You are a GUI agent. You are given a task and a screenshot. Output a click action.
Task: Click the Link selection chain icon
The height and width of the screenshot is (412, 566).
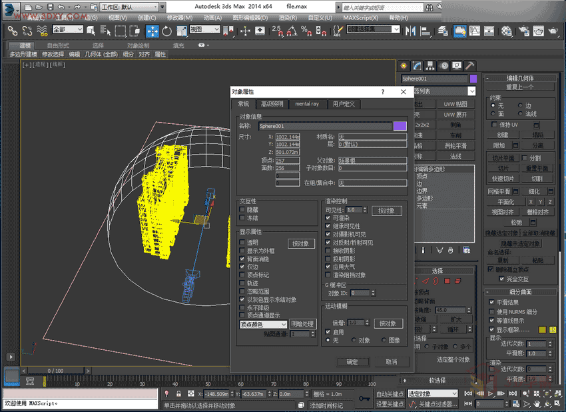coord(12,31)
